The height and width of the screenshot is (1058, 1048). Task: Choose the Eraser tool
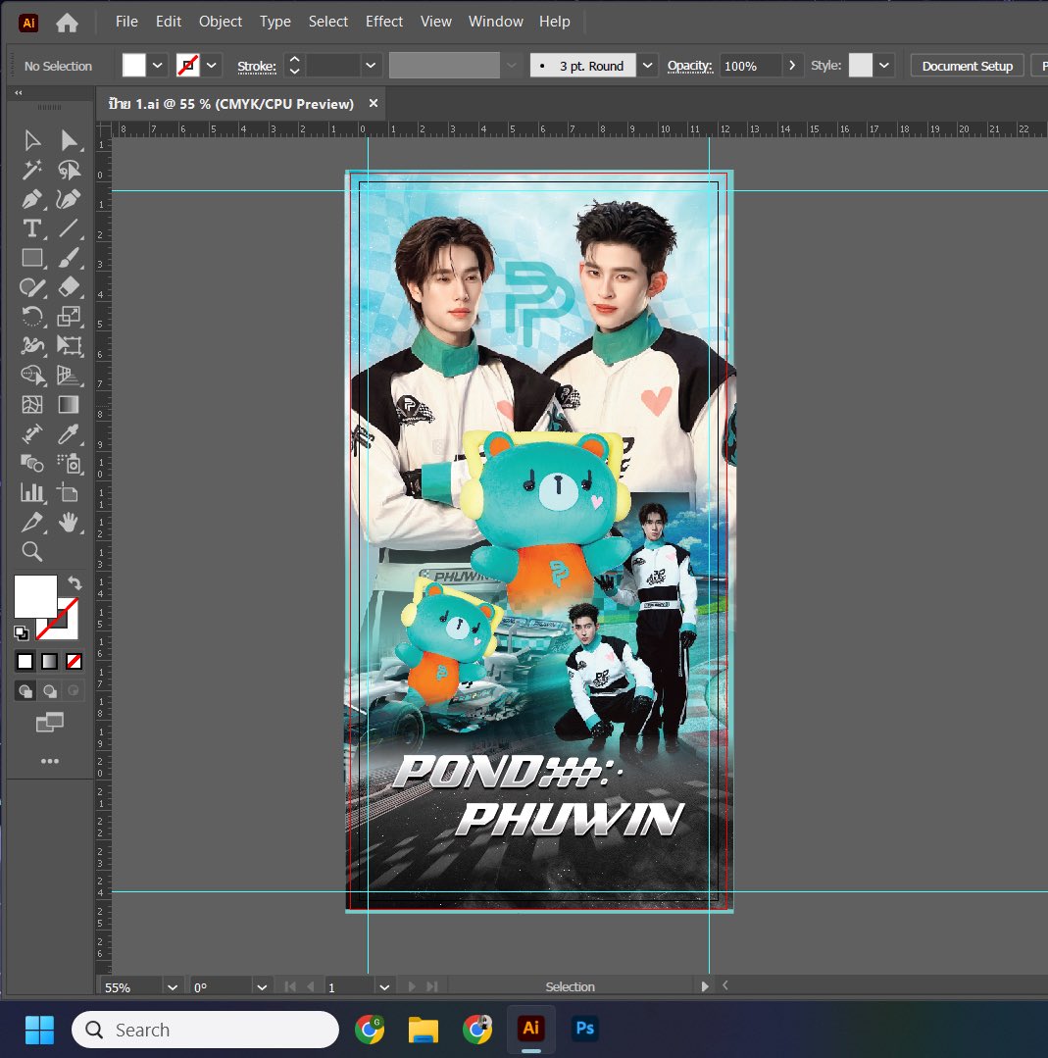(70, 287)
